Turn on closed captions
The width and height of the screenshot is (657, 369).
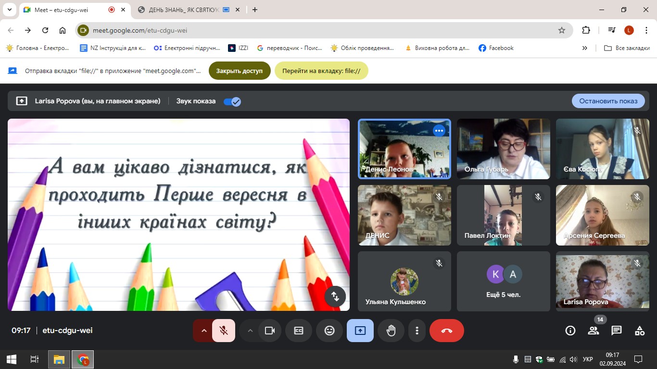[x=299, y=331]
